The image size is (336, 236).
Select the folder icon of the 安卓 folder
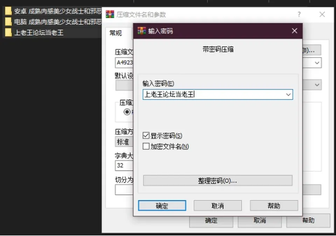pos(8,11)
